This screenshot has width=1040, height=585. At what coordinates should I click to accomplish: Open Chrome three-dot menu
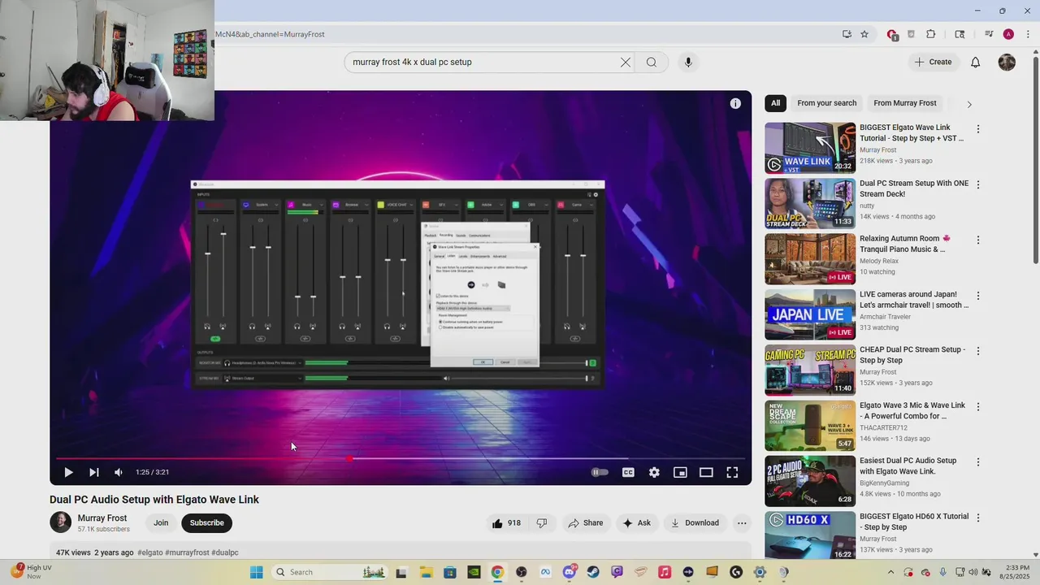(1028, 34)
